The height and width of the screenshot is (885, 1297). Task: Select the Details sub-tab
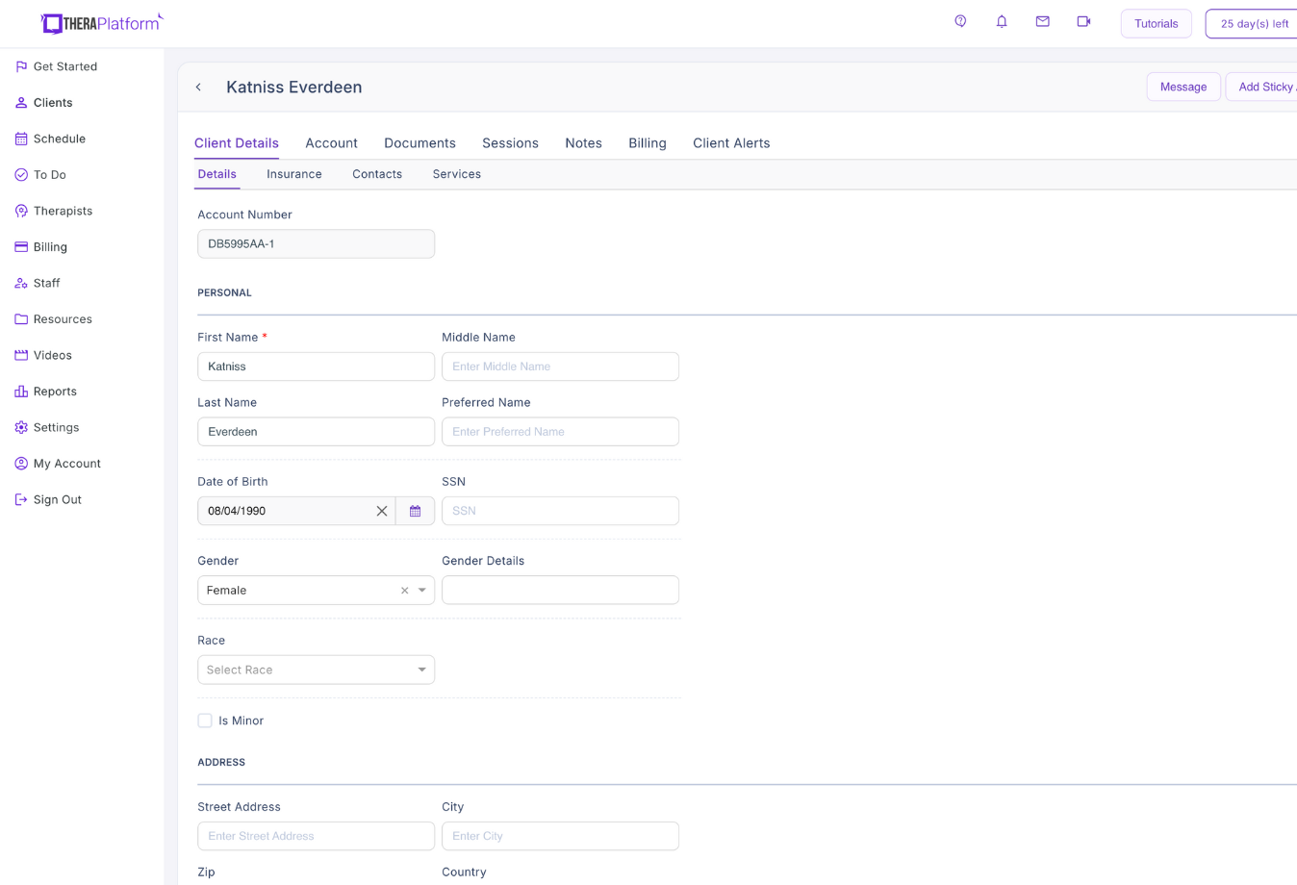point(216,174)
